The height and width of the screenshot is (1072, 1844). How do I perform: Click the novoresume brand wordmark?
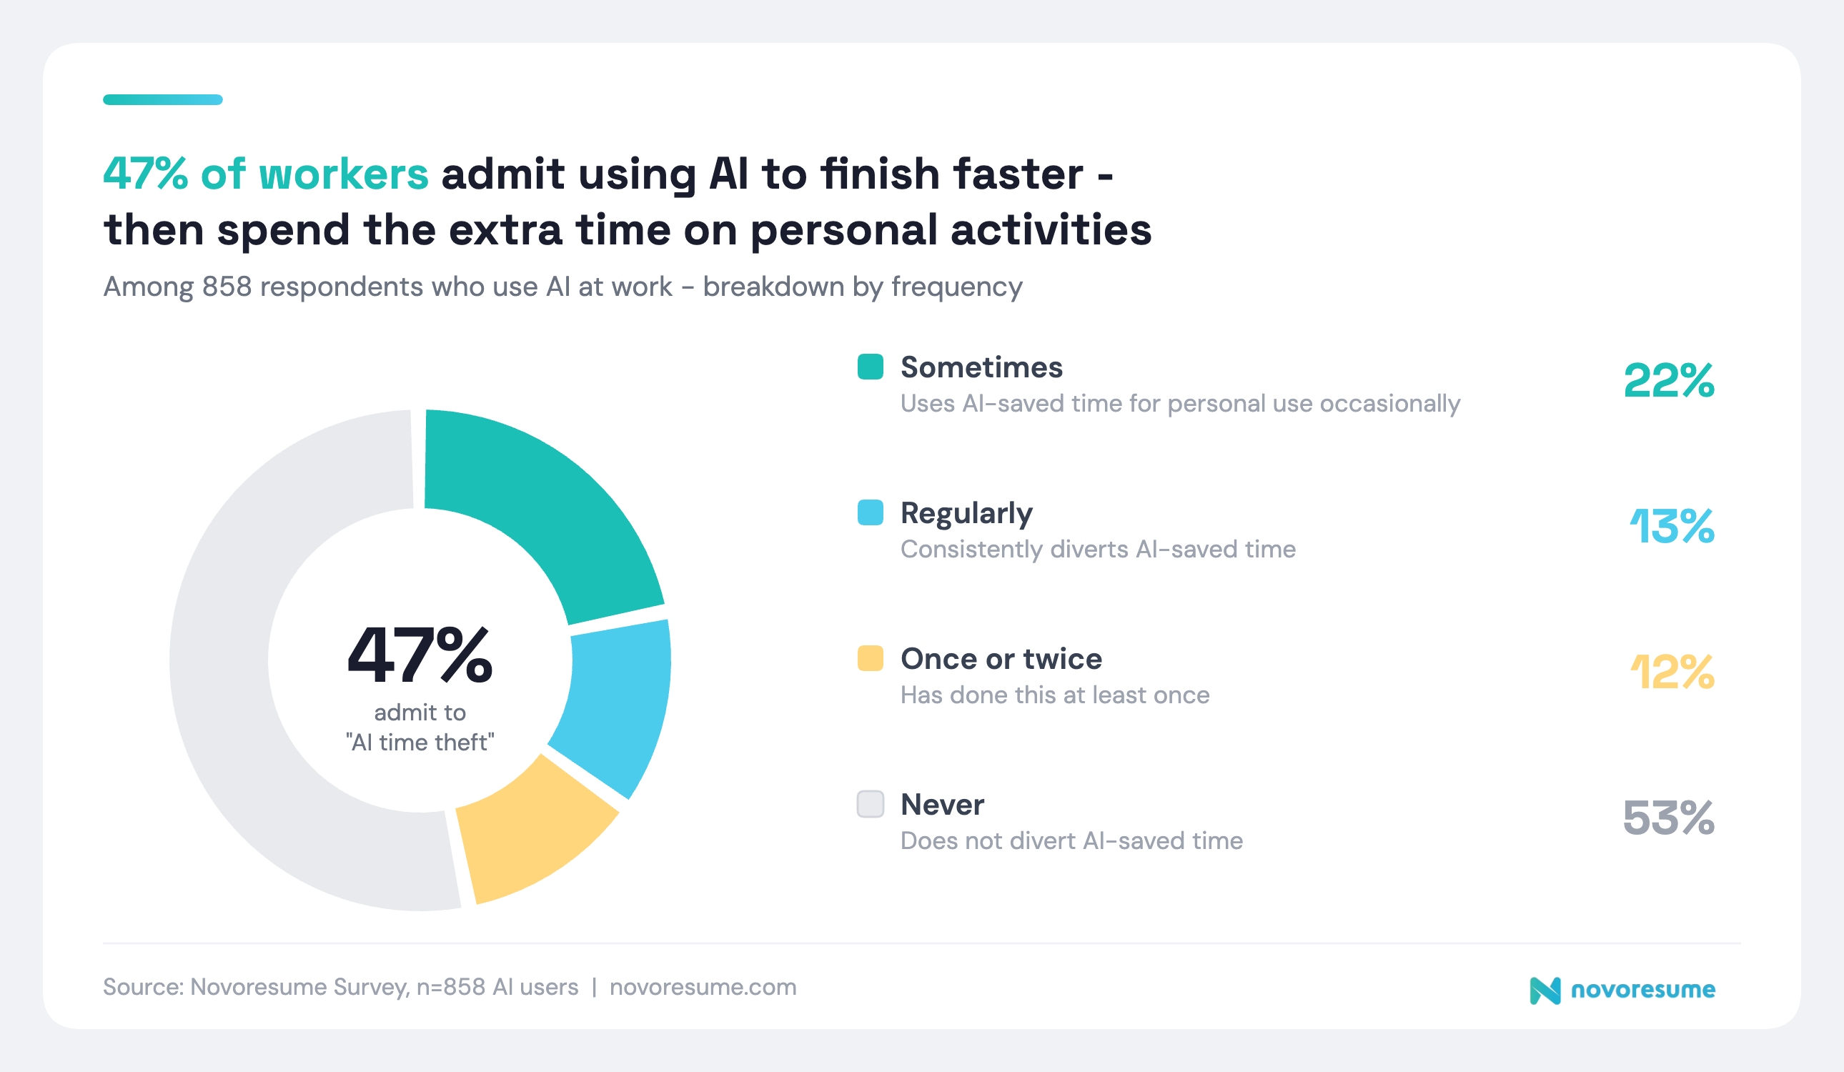click(1642, 990)
